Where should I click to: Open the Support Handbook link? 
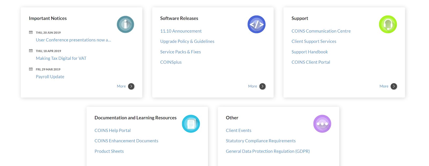coord(309,52)
